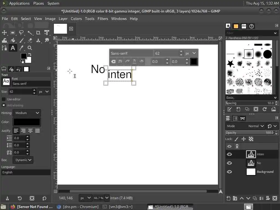The height and width of the screenshot is (210, 280).
Task: Switch to the Chromium dro.pm taskbar window
Action: click(x=77, y=207)
